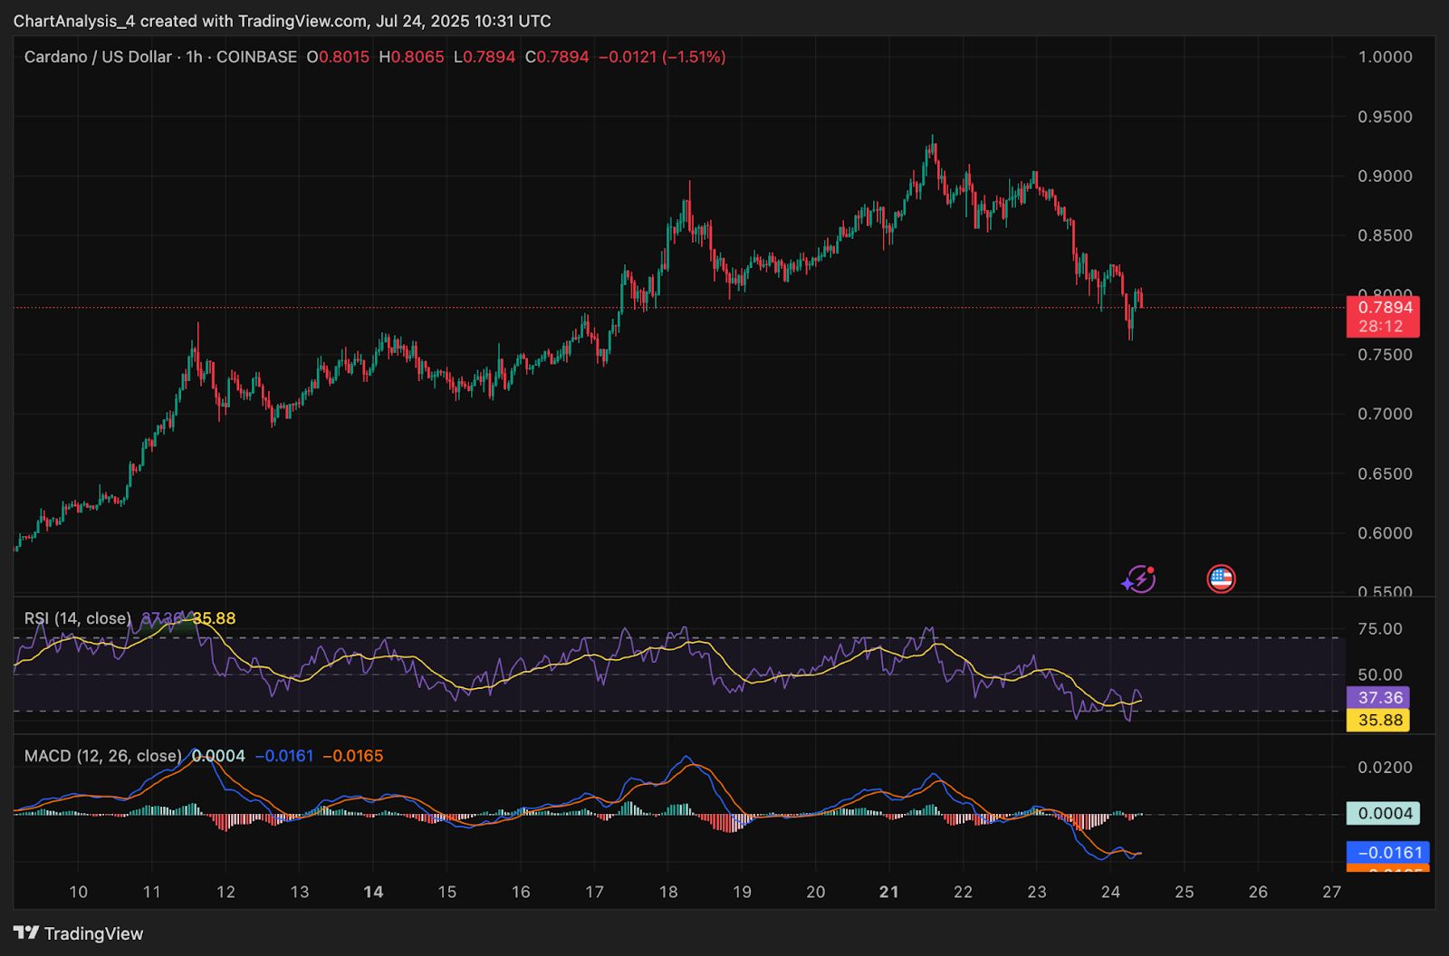Click the MACD legend value −0.0165
The height and width of the screenshot is (956, 1449).
(353, 756)
